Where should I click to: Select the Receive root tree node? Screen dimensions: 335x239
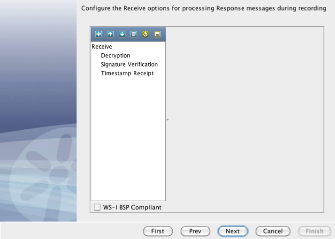coord(102,47)
